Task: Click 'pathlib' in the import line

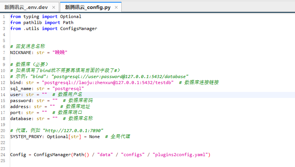Action: tap(32, 23)
